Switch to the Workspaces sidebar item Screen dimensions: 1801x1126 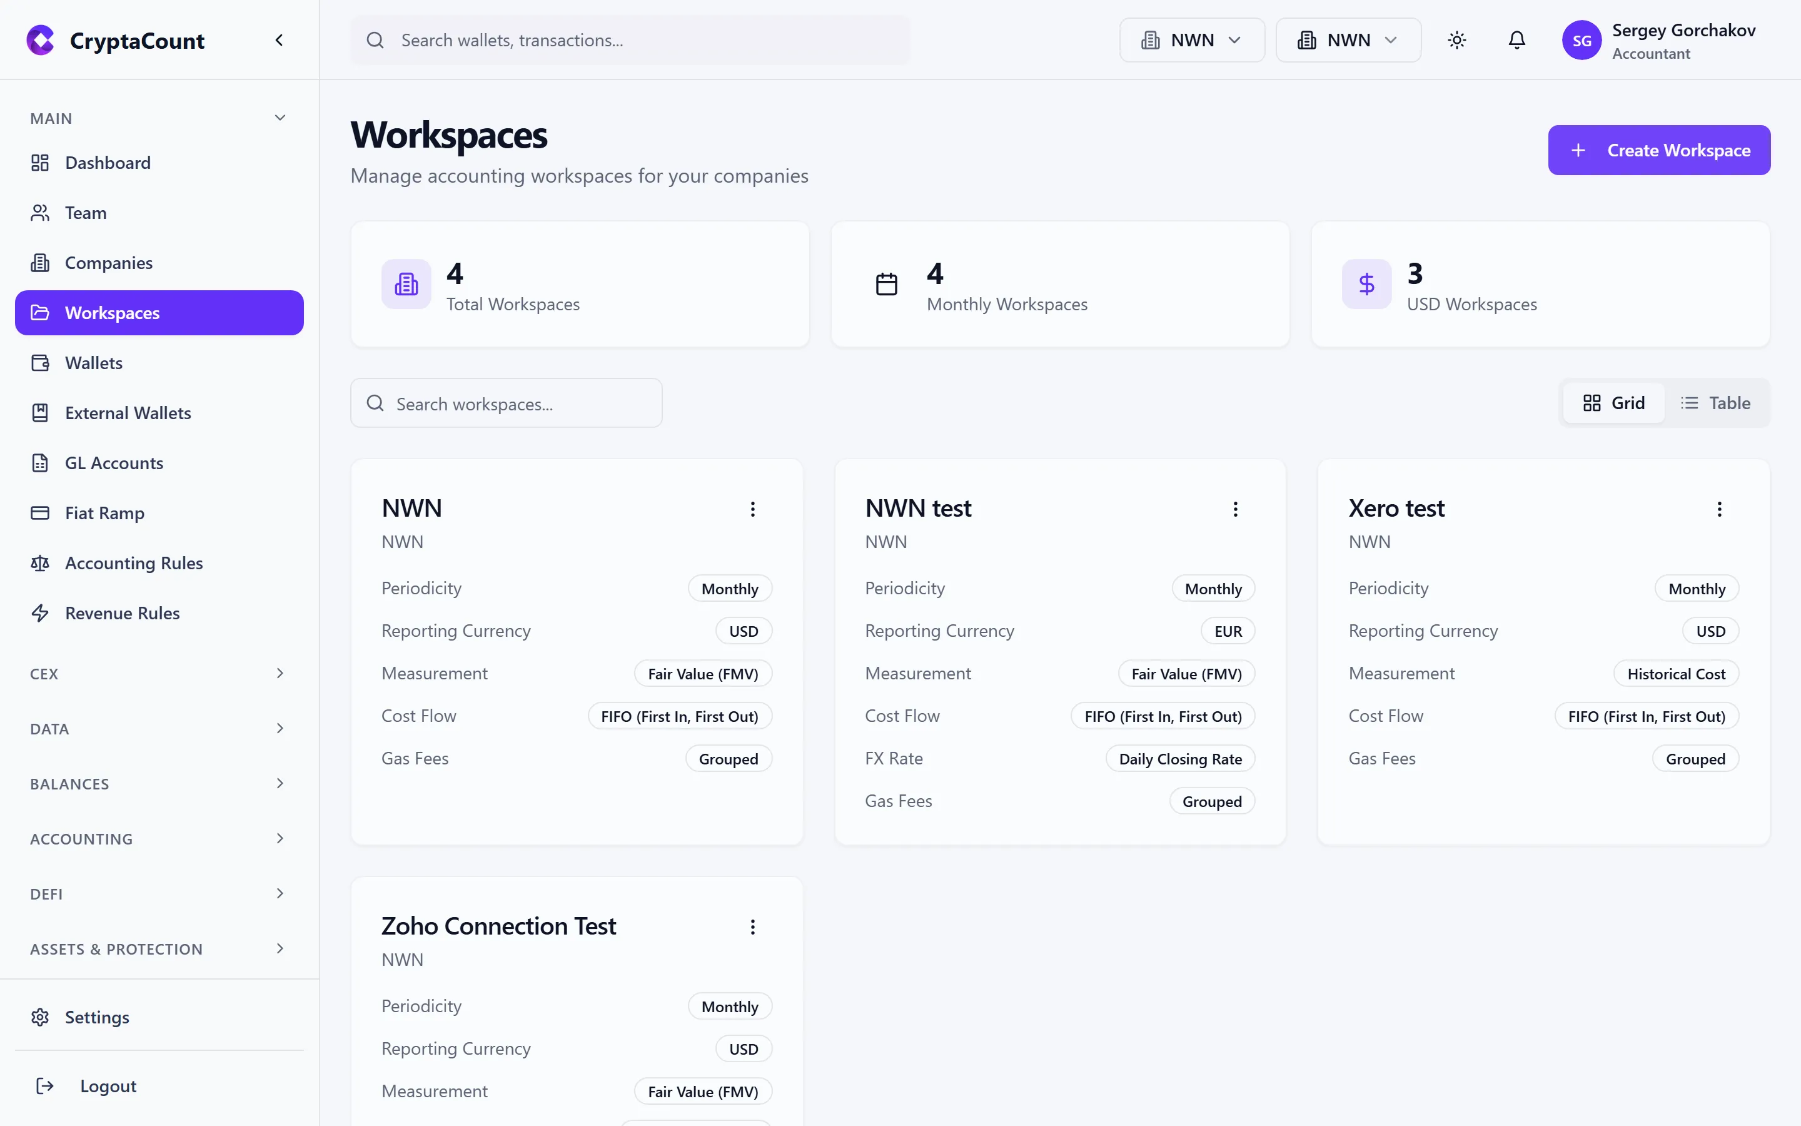113,312
